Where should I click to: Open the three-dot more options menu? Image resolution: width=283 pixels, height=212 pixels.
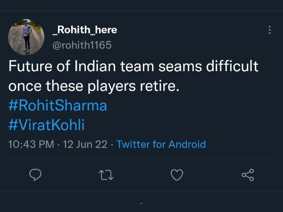269,30
